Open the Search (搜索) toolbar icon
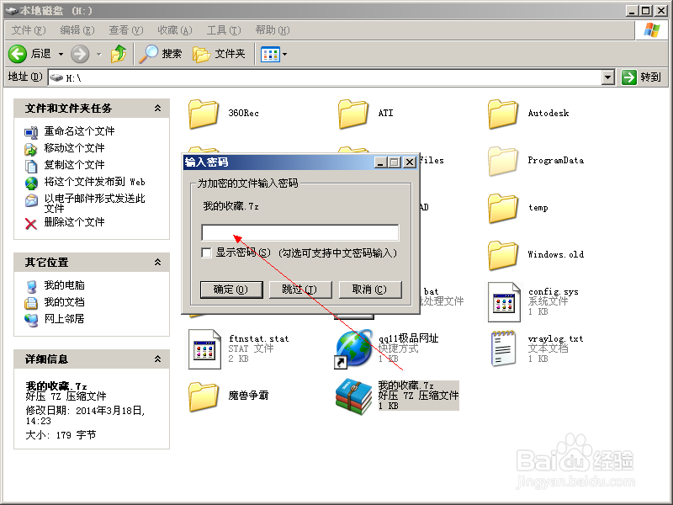 [149, 54]
